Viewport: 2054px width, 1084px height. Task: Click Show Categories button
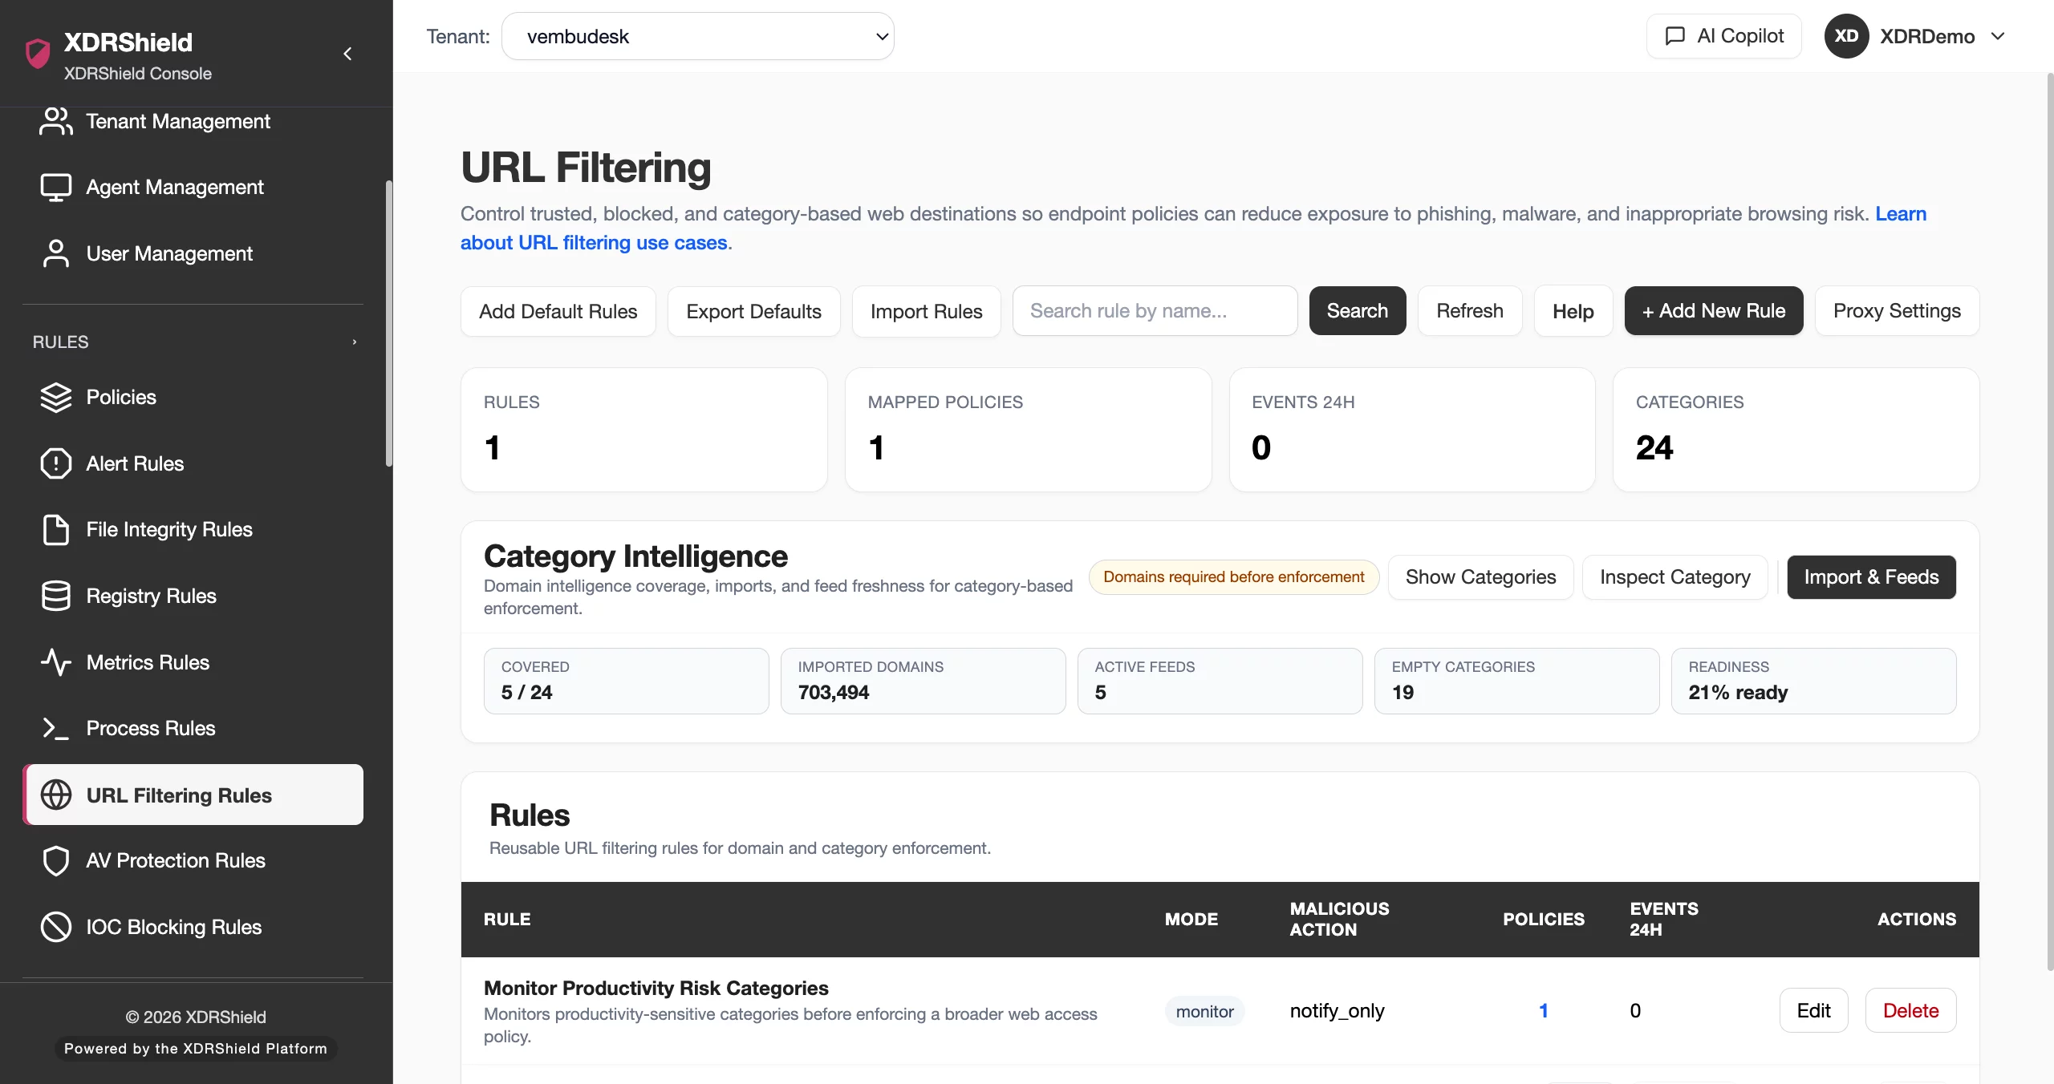1480,577
